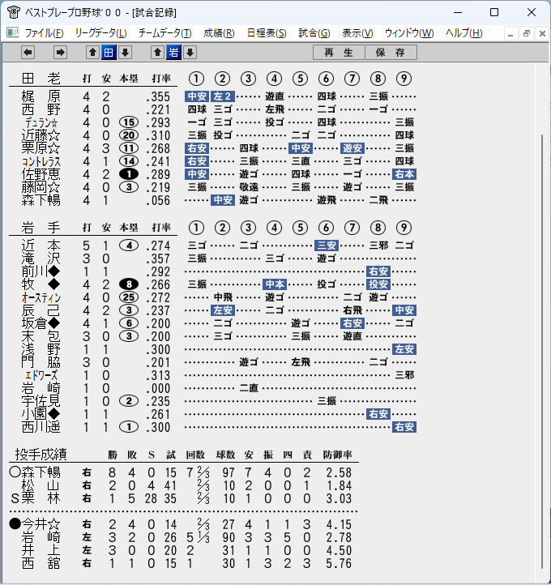Viewport: 551px width, 585px height.
Task: Click down arrow beside the 岩 team icon
Action: 190,53
